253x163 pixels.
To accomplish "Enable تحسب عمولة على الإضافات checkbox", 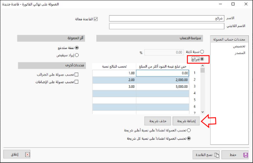I will pos(77,82).
